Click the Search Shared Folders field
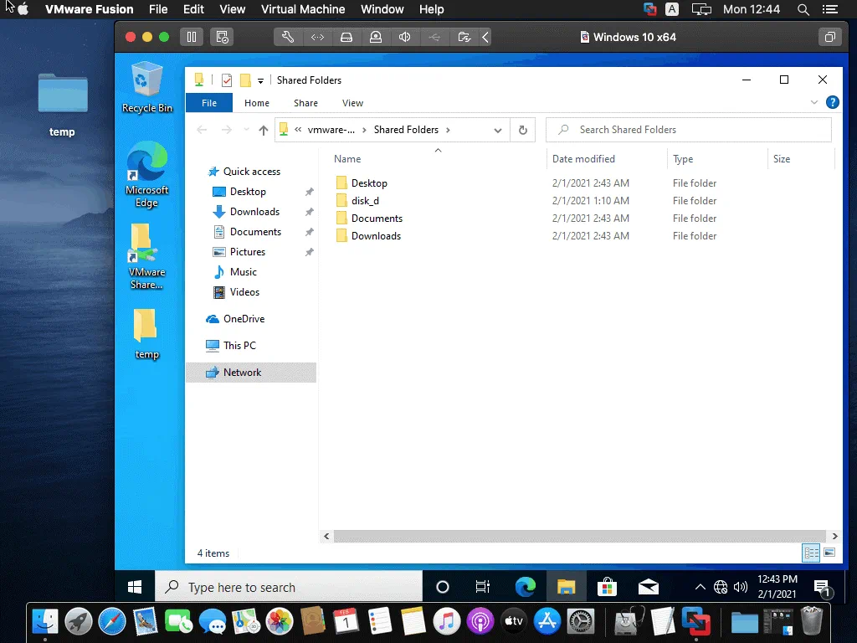This screenshot has height=643, width=857. pyautogui.click(x=695, y=130)
